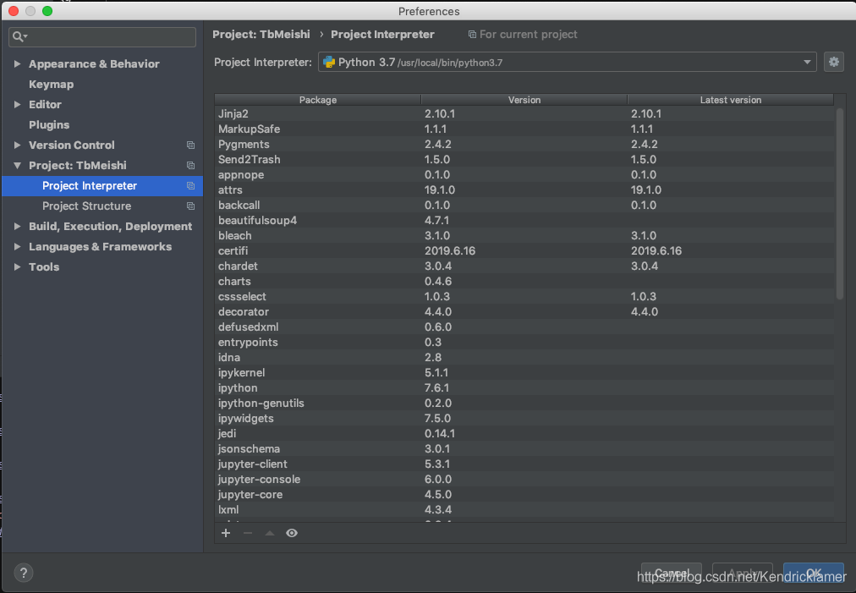Select the entrypoints package row
856x593 pixels.
[524, 343]
